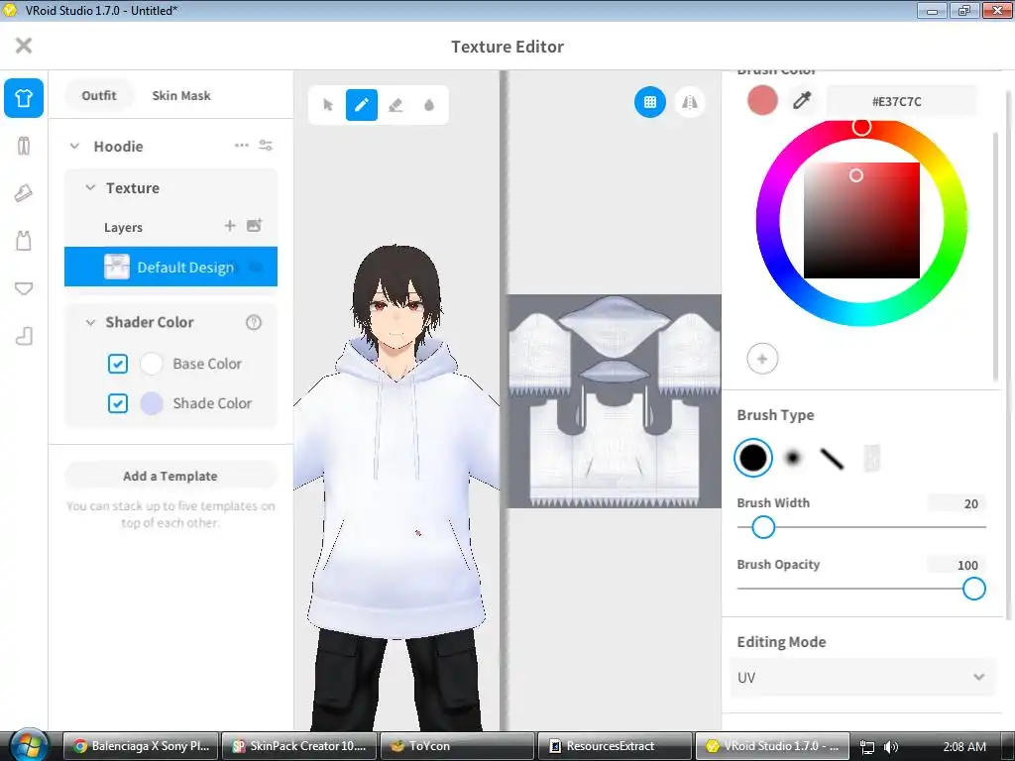
Task: Select the Shoes (sneaker) category icon
Action: point(24,193)
